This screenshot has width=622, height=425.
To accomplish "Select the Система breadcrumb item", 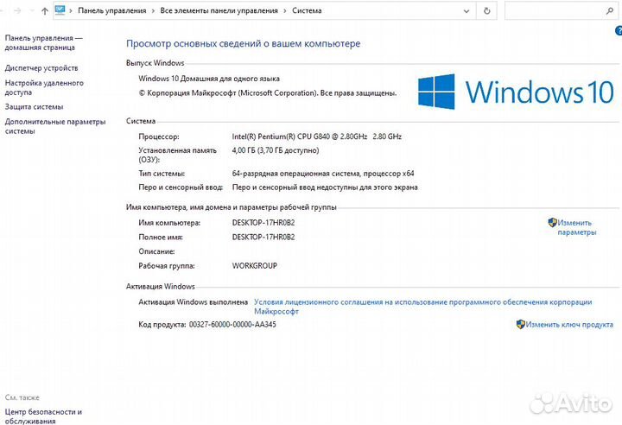I will pyautogui.click(x=307, y=10).
